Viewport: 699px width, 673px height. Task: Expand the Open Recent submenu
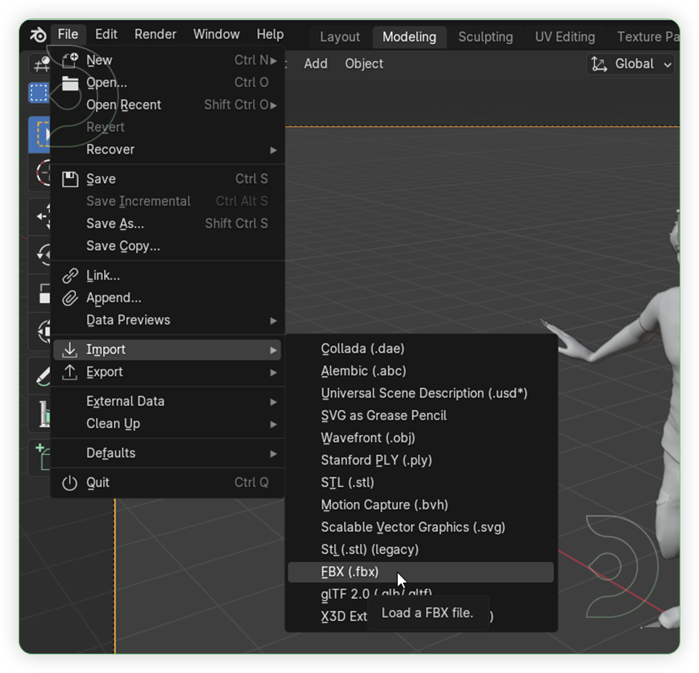pyautogui.click(x=123, y=105)
